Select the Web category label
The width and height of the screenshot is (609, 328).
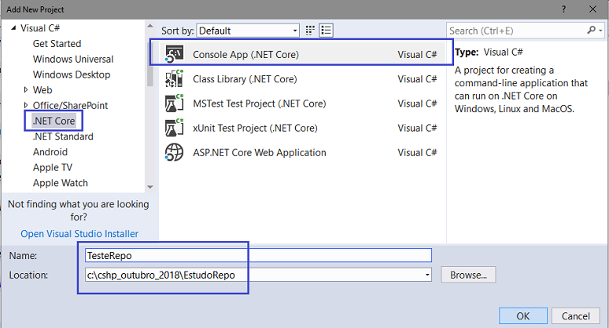(x=42, y=89)
